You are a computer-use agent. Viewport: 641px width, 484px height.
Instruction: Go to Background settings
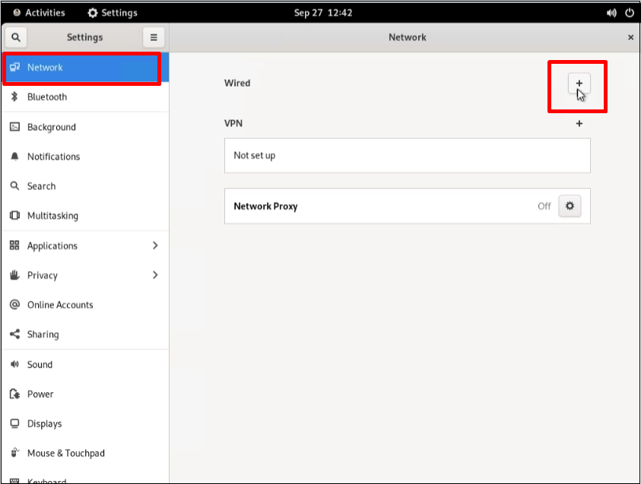coord(51,127)
